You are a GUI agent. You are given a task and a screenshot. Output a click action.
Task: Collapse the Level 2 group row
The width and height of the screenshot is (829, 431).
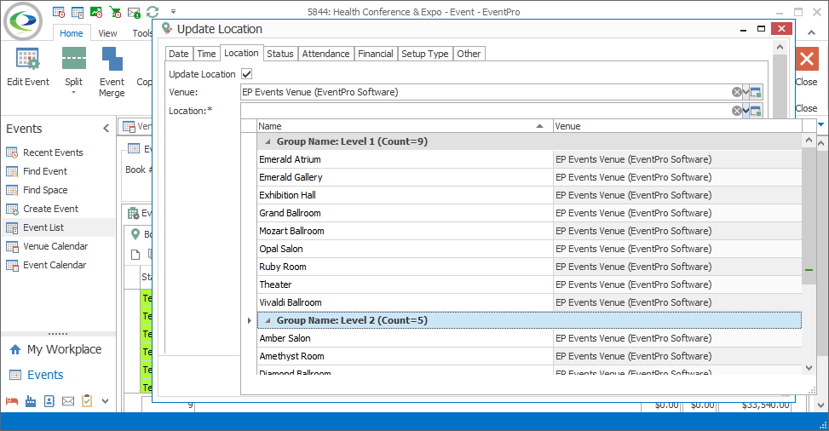pyautogui.click(x=268, y=320)
